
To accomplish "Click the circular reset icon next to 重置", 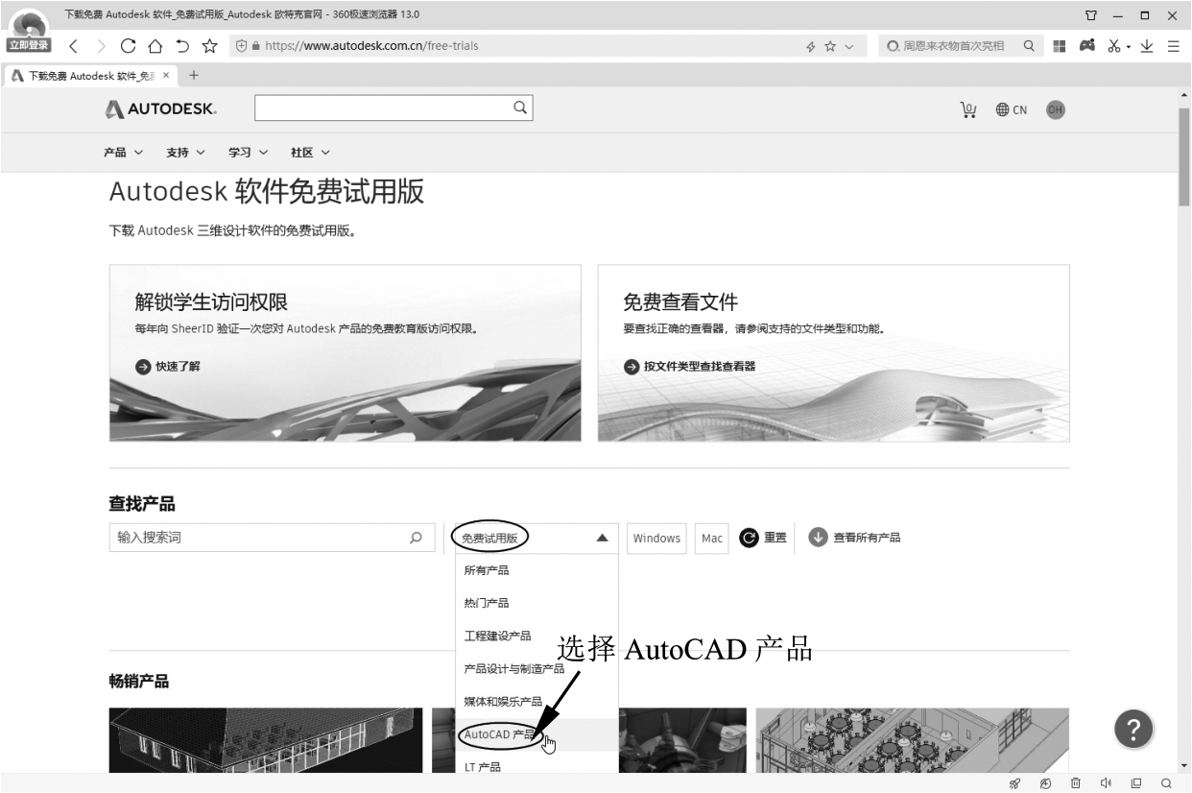I will [750, 538].
